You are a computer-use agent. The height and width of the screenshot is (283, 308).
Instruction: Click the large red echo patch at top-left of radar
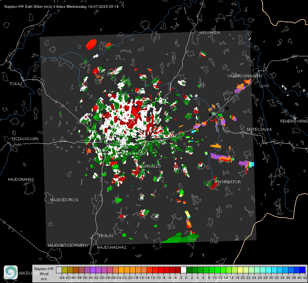91,44
